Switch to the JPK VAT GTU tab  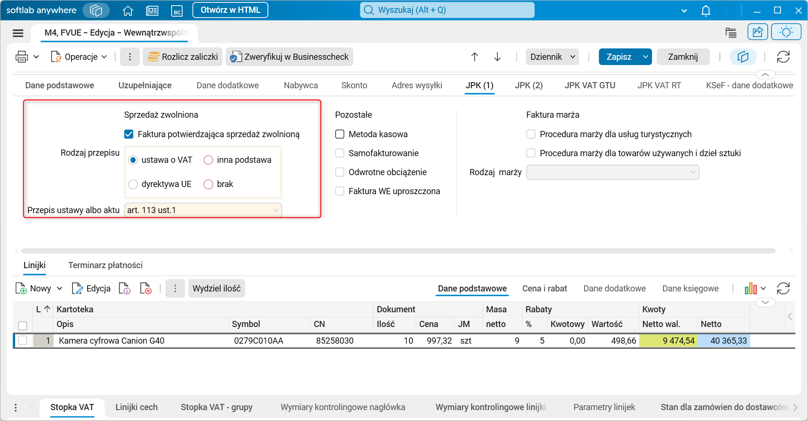589,85
